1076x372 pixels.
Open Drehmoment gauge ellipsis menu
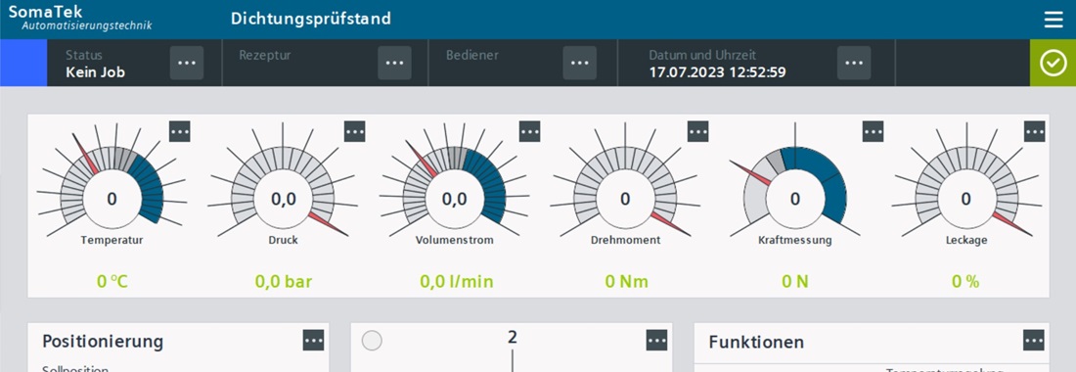click(x=697, y=131)
